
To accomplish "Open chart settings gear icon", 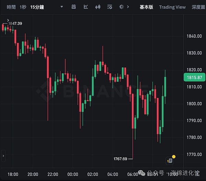I will [x=121, y=7].
